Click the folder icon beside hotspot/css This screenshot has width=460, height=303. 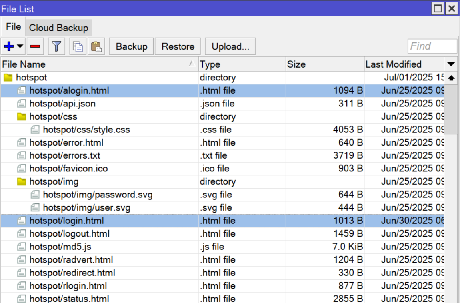click(x=22, y=116)
